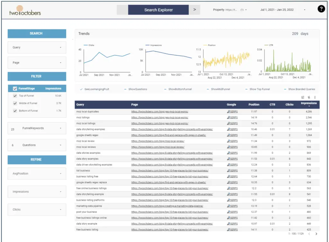The image size is (329, 242).
Task: Open the table filter settings icon
Action: point(303,97)
